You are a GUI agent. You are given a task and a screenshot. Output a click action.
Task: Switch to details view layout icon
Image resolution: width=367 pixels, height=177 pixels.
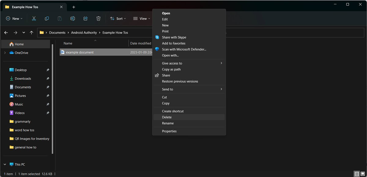pos(357,174)
